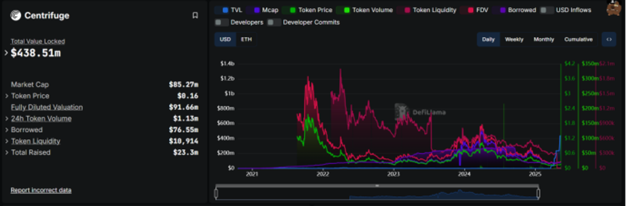
Task: Switch chart to Weekly view
Action: pyautogui.click(x=514, y=39)
